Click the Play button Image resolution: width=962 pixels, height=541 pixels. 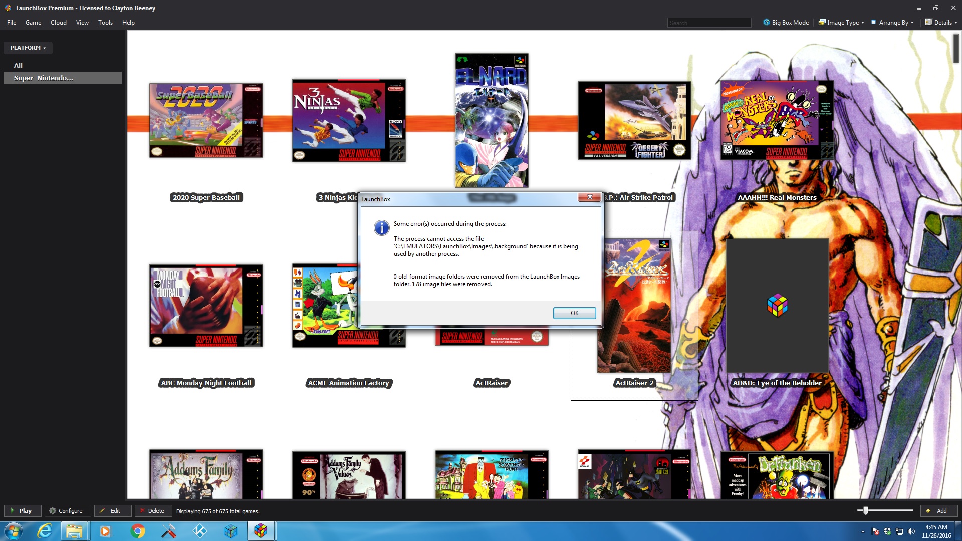23,511
